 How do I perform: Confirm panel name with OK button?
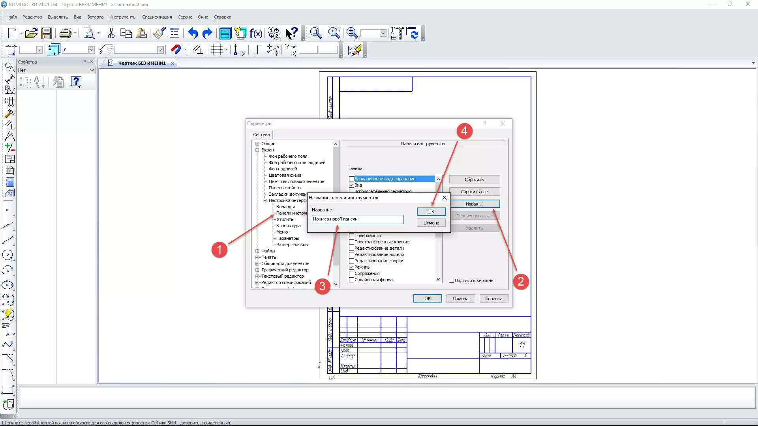point(431,212)
